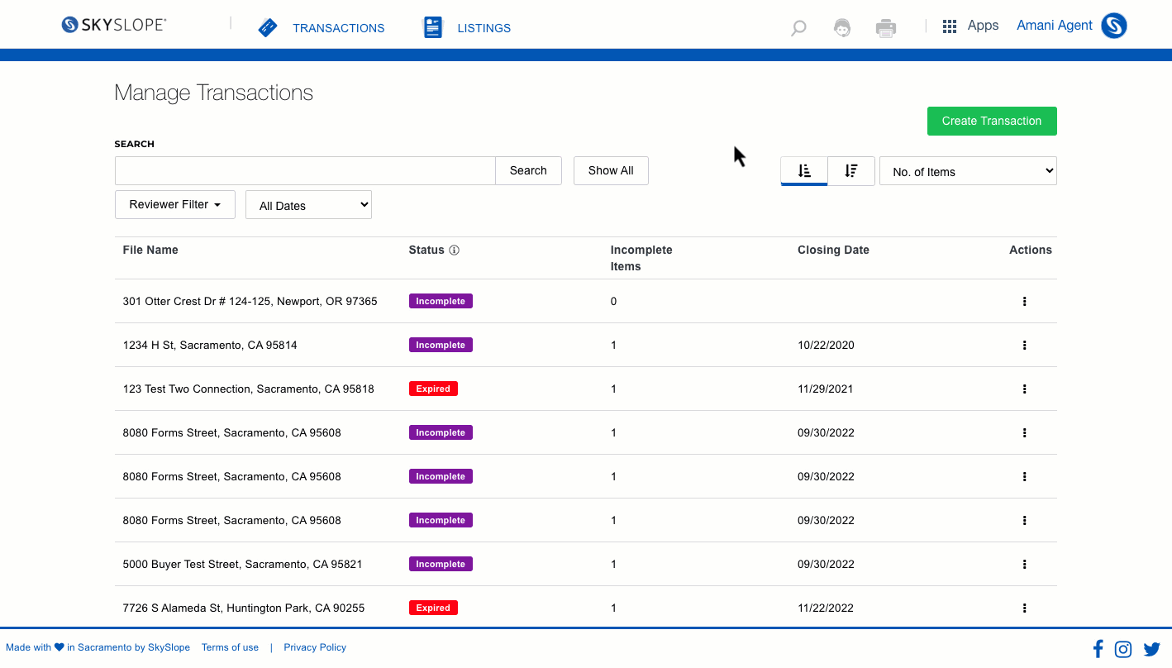Open the SkySlope Instagram icon
Viewport: 1172px width, 668px height.
(x=1123, y=649)
